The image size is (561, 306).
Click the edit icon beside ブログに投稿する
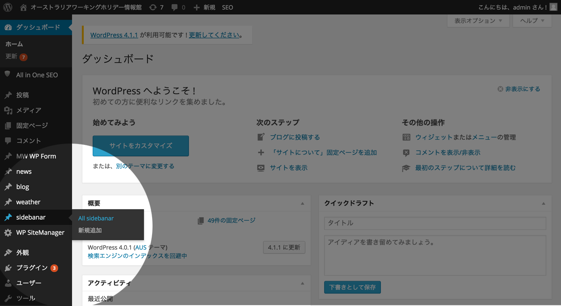pos(261,137)
